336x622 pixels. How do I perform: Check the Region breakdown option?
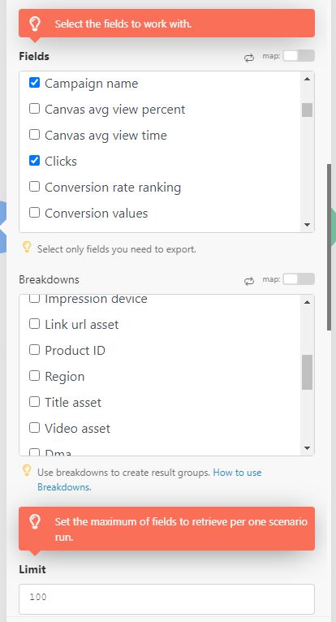35,376
